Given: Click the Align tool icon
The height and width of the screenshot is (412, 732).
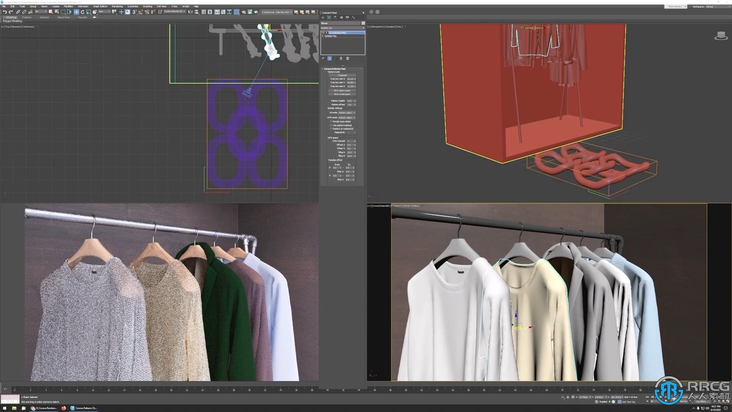Looking at the screenshot, I should tap(197, 12).
